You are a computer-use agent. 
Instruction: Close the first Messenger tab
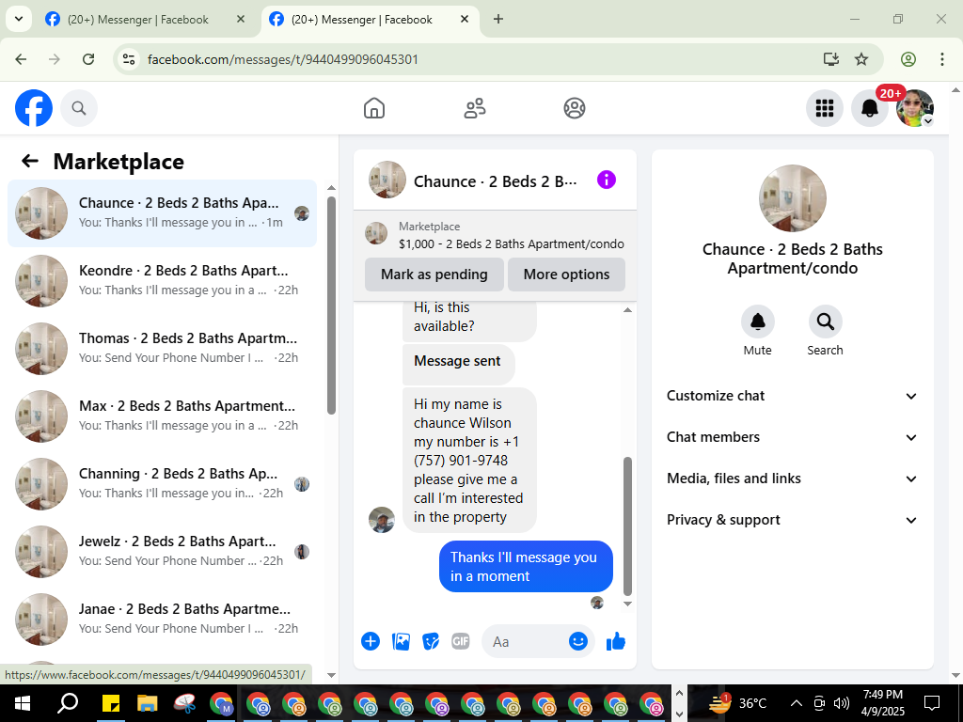point(241,19)
